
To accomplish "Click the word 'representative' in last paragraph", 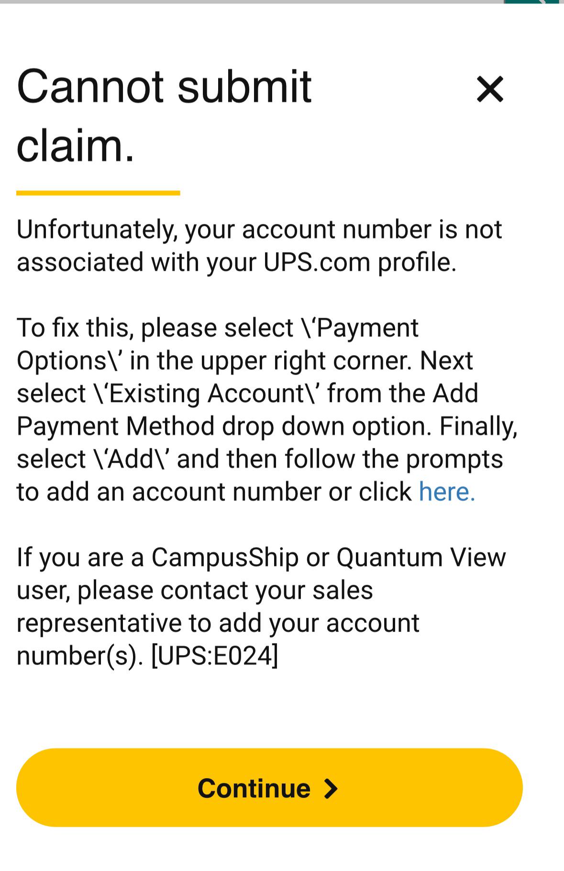I will [x=99, y=623].
